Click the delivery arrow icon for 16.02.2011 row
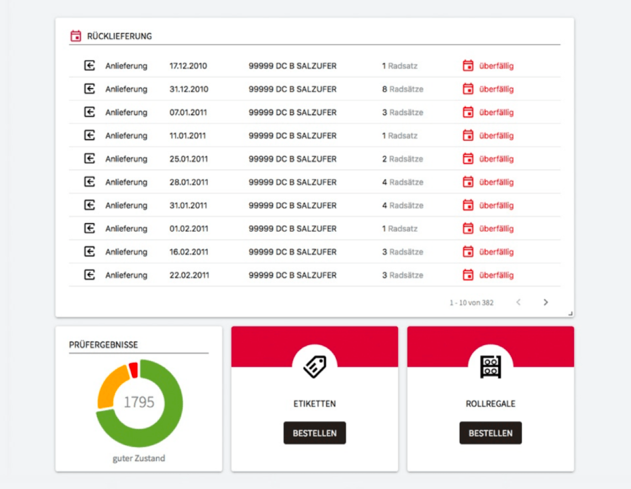This screenshot has height=489, width=631. point(90,252)
